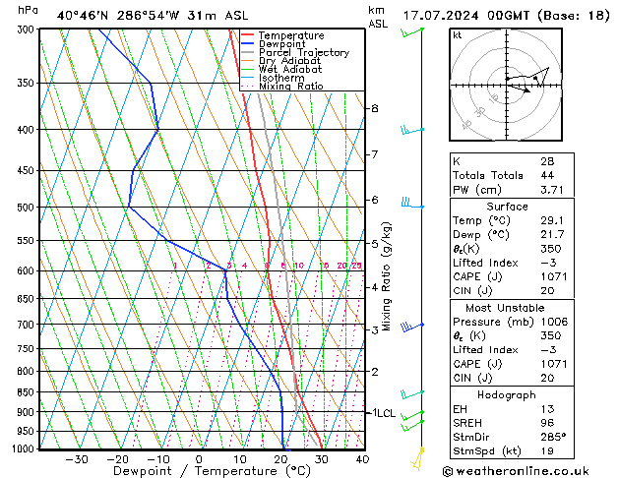Screen dimensions: 619x478
Task: Click the '850' pressure level label
Action: [28, 392]
